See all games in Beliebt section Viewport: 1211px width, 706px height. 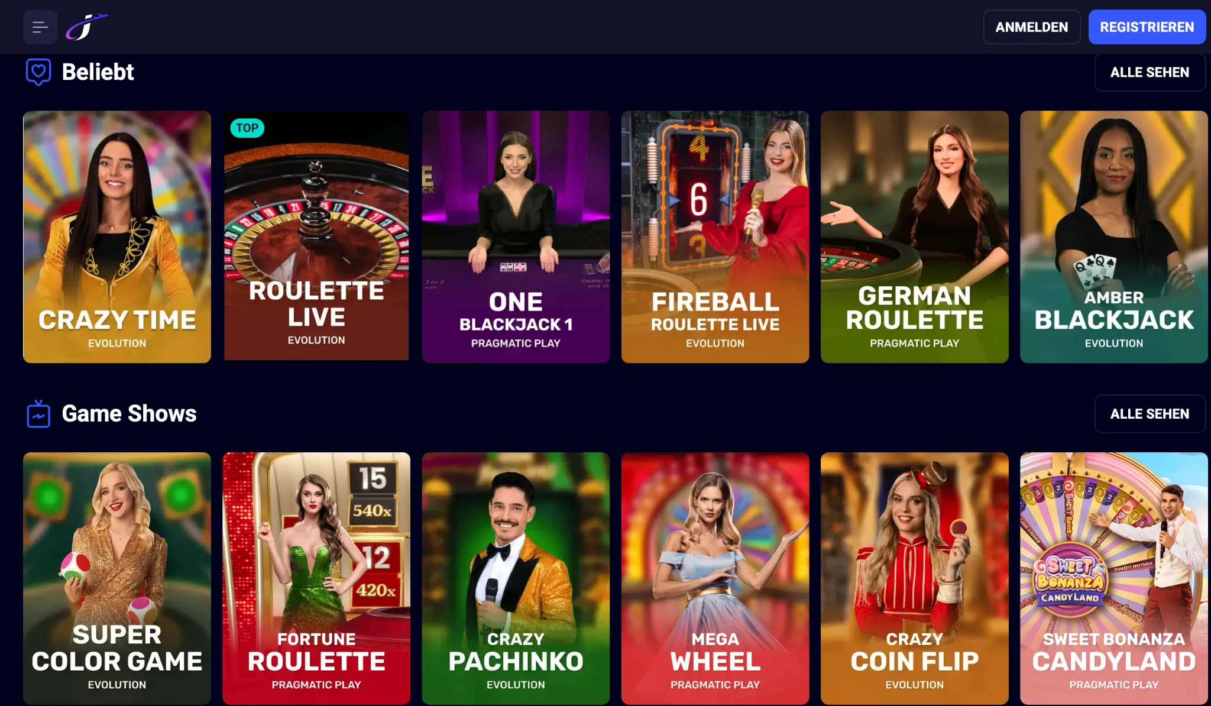point(1150,72)
